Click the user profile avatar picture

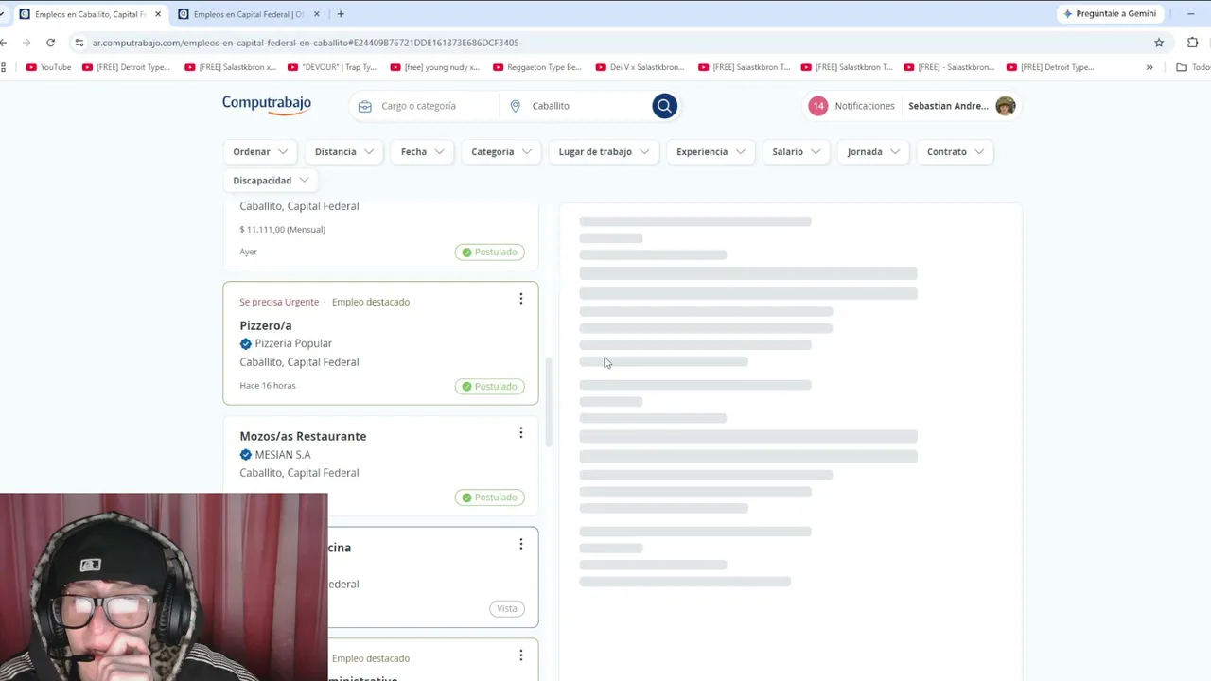coord(1005,106)
